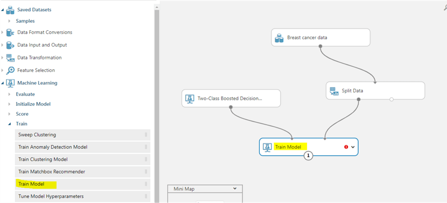The width and height of the screenshot is (447, 203).
Task: Click the Score label text
Action: pyautogui.click(x=22, y=114)
